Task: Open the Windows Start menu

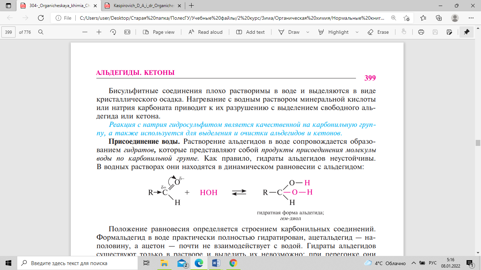Action: click(x=8, y=263)
